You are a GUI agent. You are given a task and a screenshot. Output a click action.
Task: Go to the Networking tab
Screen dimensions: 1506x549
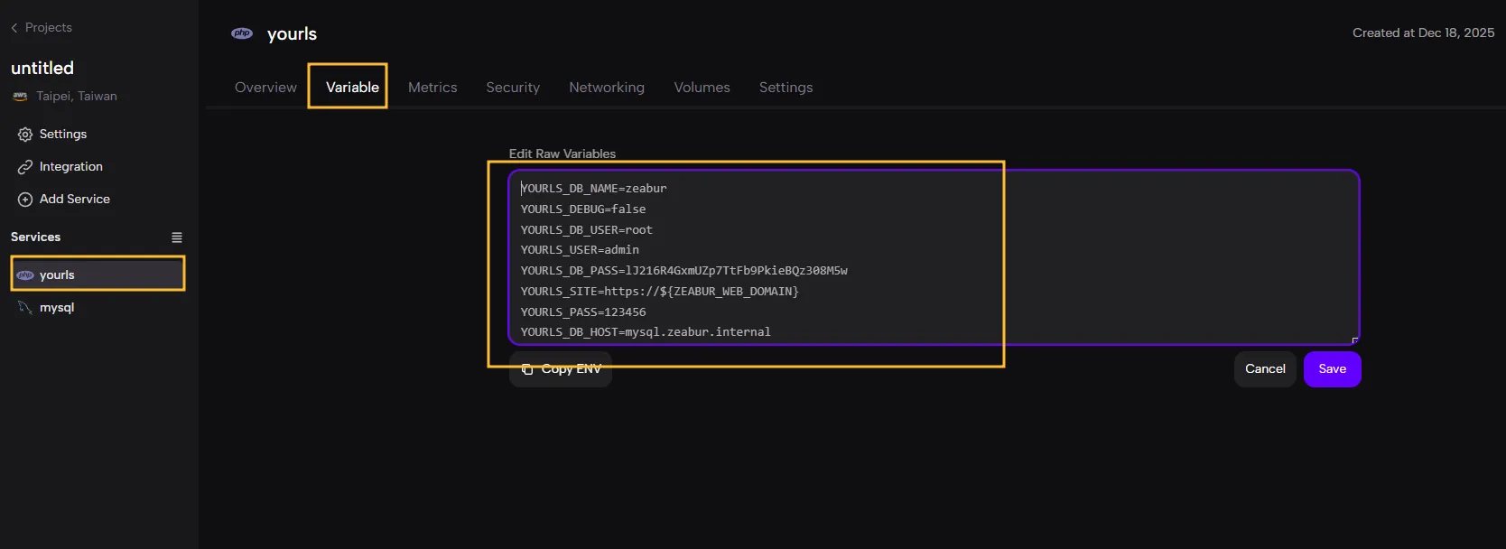click(607, 88)
